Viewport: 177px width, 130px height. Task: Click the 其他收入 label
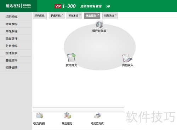click(127, 65)
